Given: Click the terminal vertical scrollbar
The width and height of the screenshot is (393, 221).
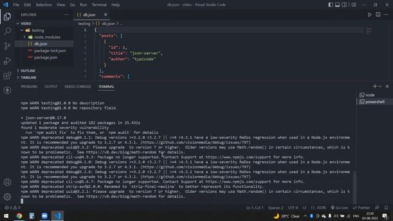Looking at the screenshot, I should coord(354,187).
